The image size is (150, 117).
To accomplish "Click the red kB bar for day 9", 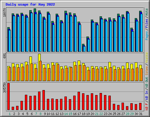I will (44, 100).
